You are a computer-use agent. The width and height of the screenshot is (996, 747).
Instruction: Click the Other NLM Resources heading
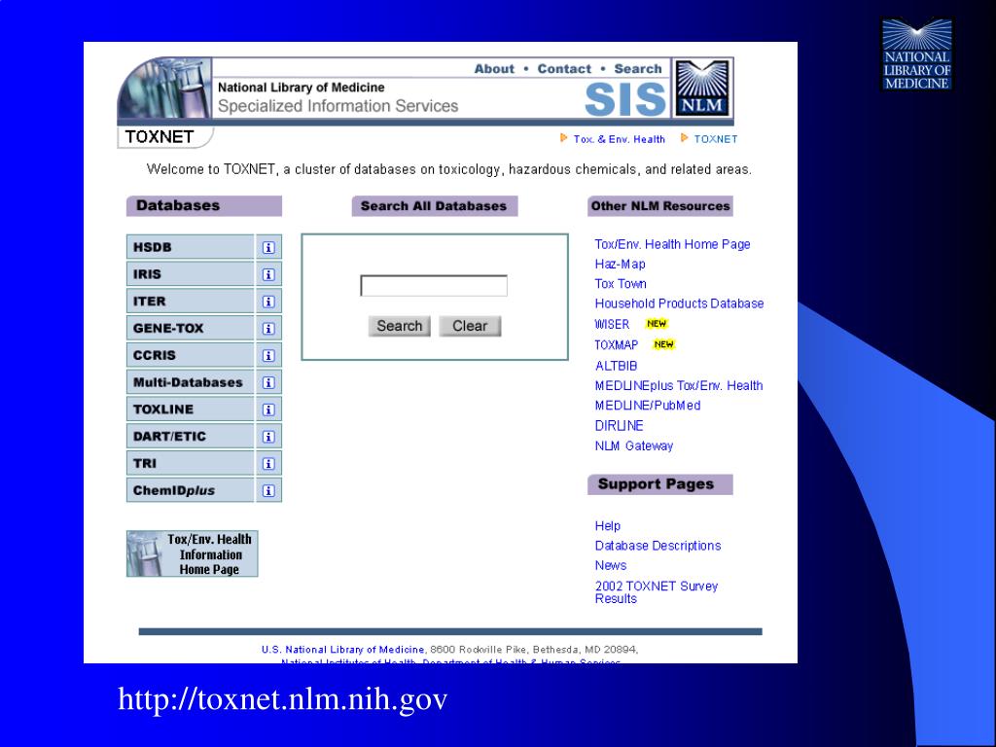pyautogui.click(x=660, y=206)
